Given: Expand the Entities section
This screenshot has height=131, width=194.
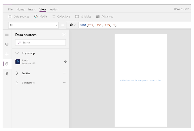Looking at the screenshot, I should tap(17, 73).
